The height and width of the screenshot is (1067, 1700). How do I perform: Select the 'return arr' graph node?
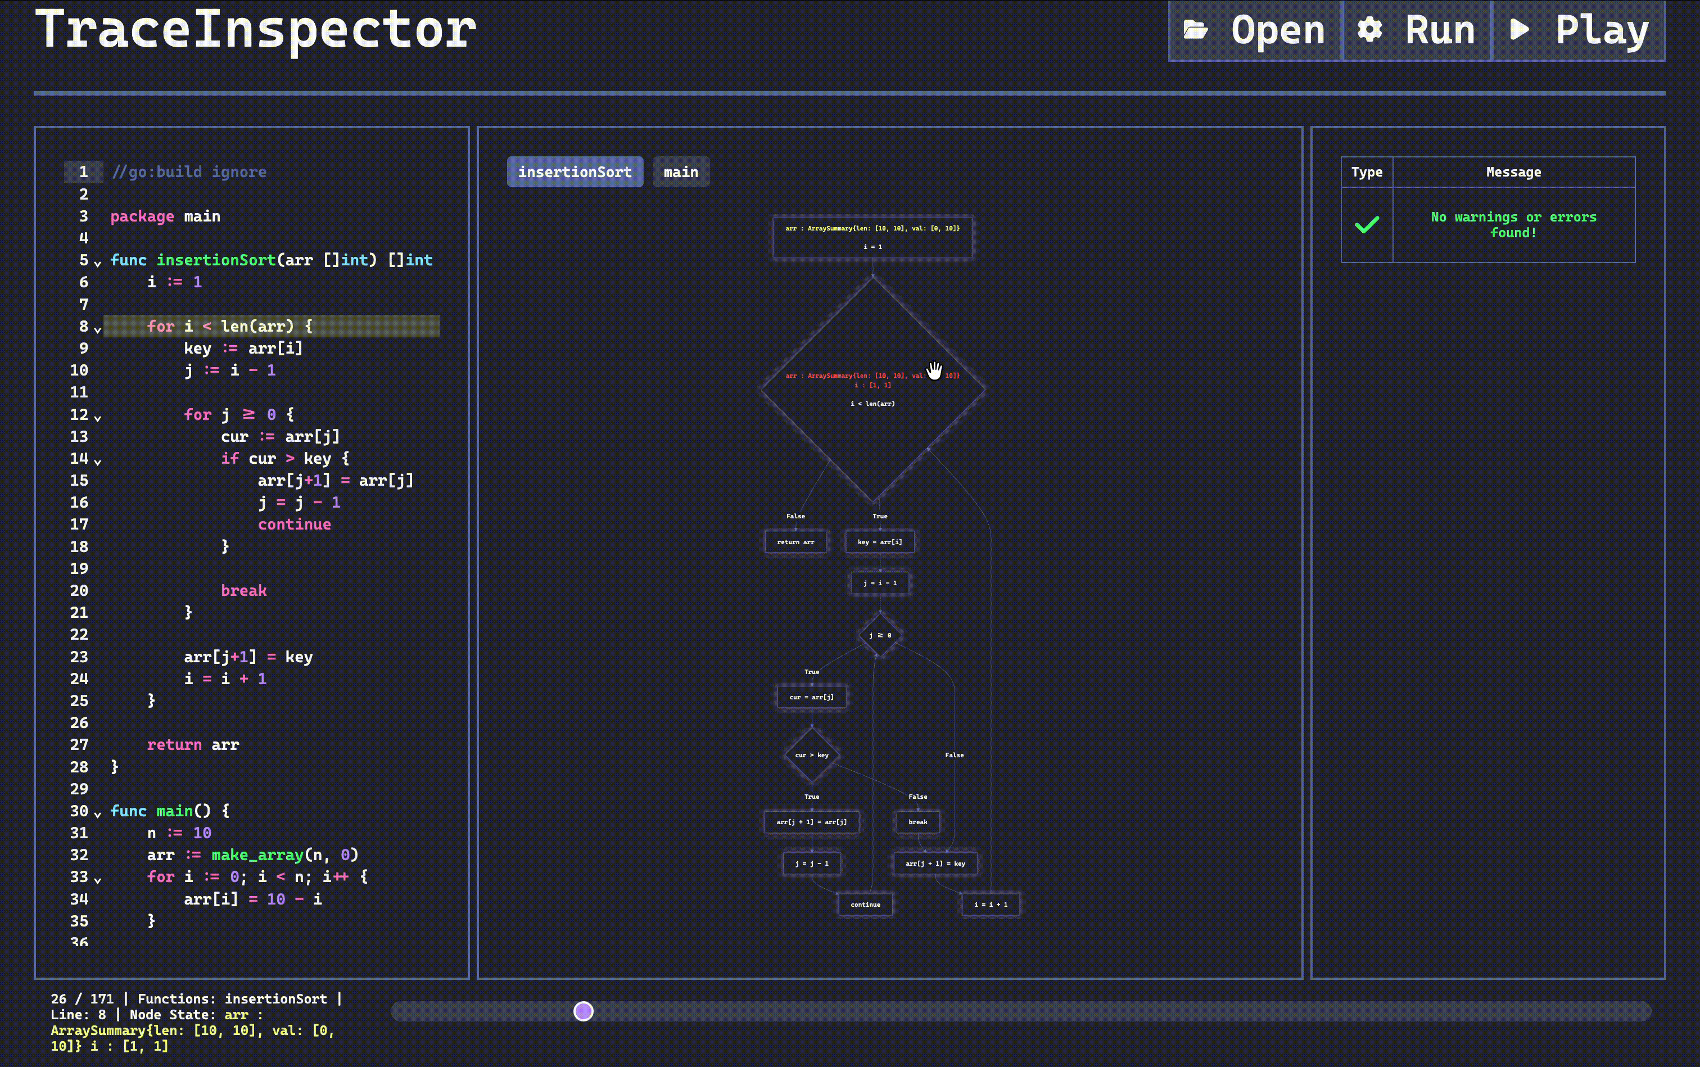pyautogui.click(x=795, y=542)
